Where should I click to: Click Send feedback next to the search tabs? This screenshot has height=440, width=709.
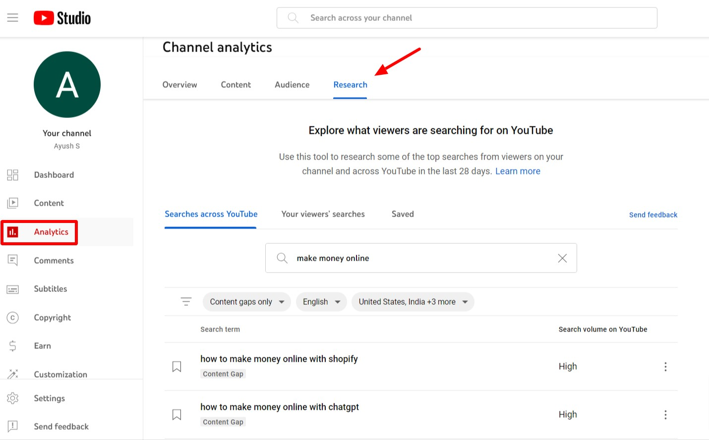[x=653, y=215]
